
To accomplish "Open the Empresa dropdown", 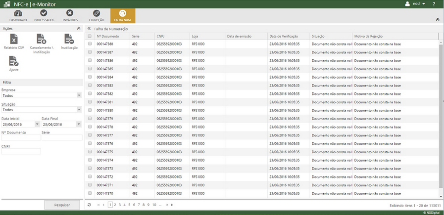I will click(x=79, y=95).
